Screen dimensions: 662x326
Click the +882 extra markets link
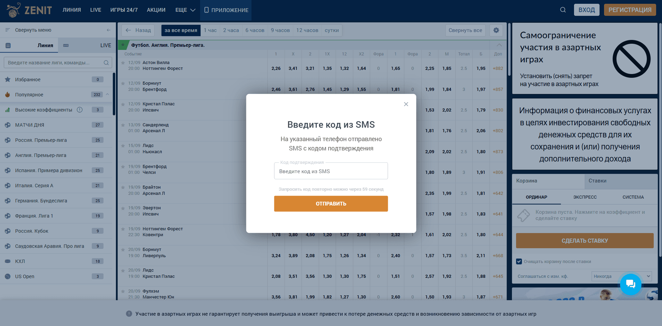coord(498,69)
